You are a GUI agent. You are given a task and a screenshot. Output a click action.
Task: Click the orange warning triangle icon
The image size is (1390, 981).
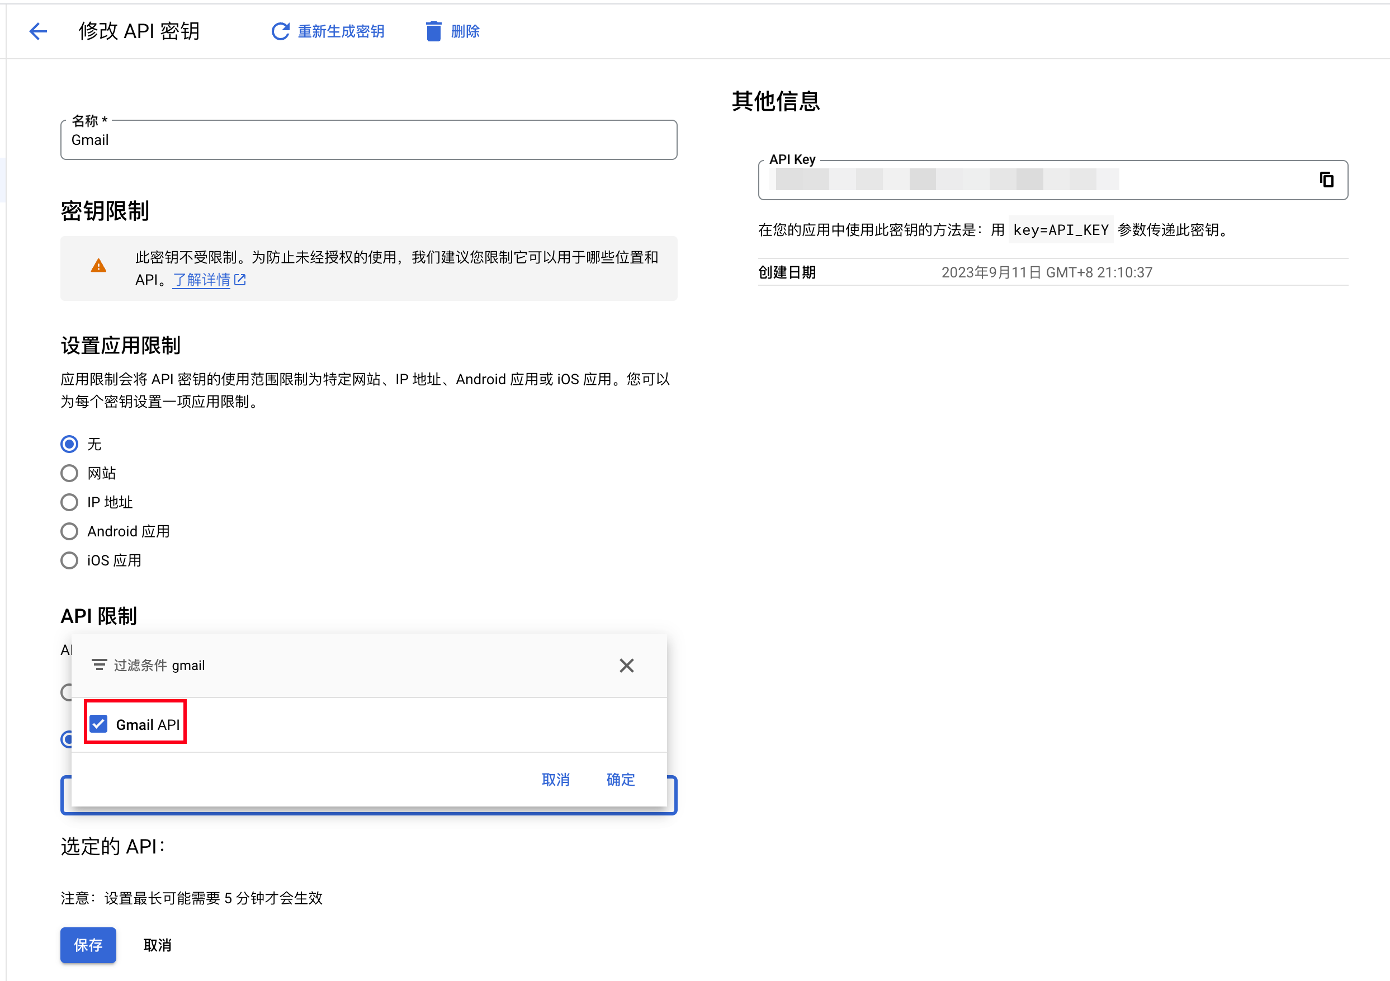click(98, 265)
